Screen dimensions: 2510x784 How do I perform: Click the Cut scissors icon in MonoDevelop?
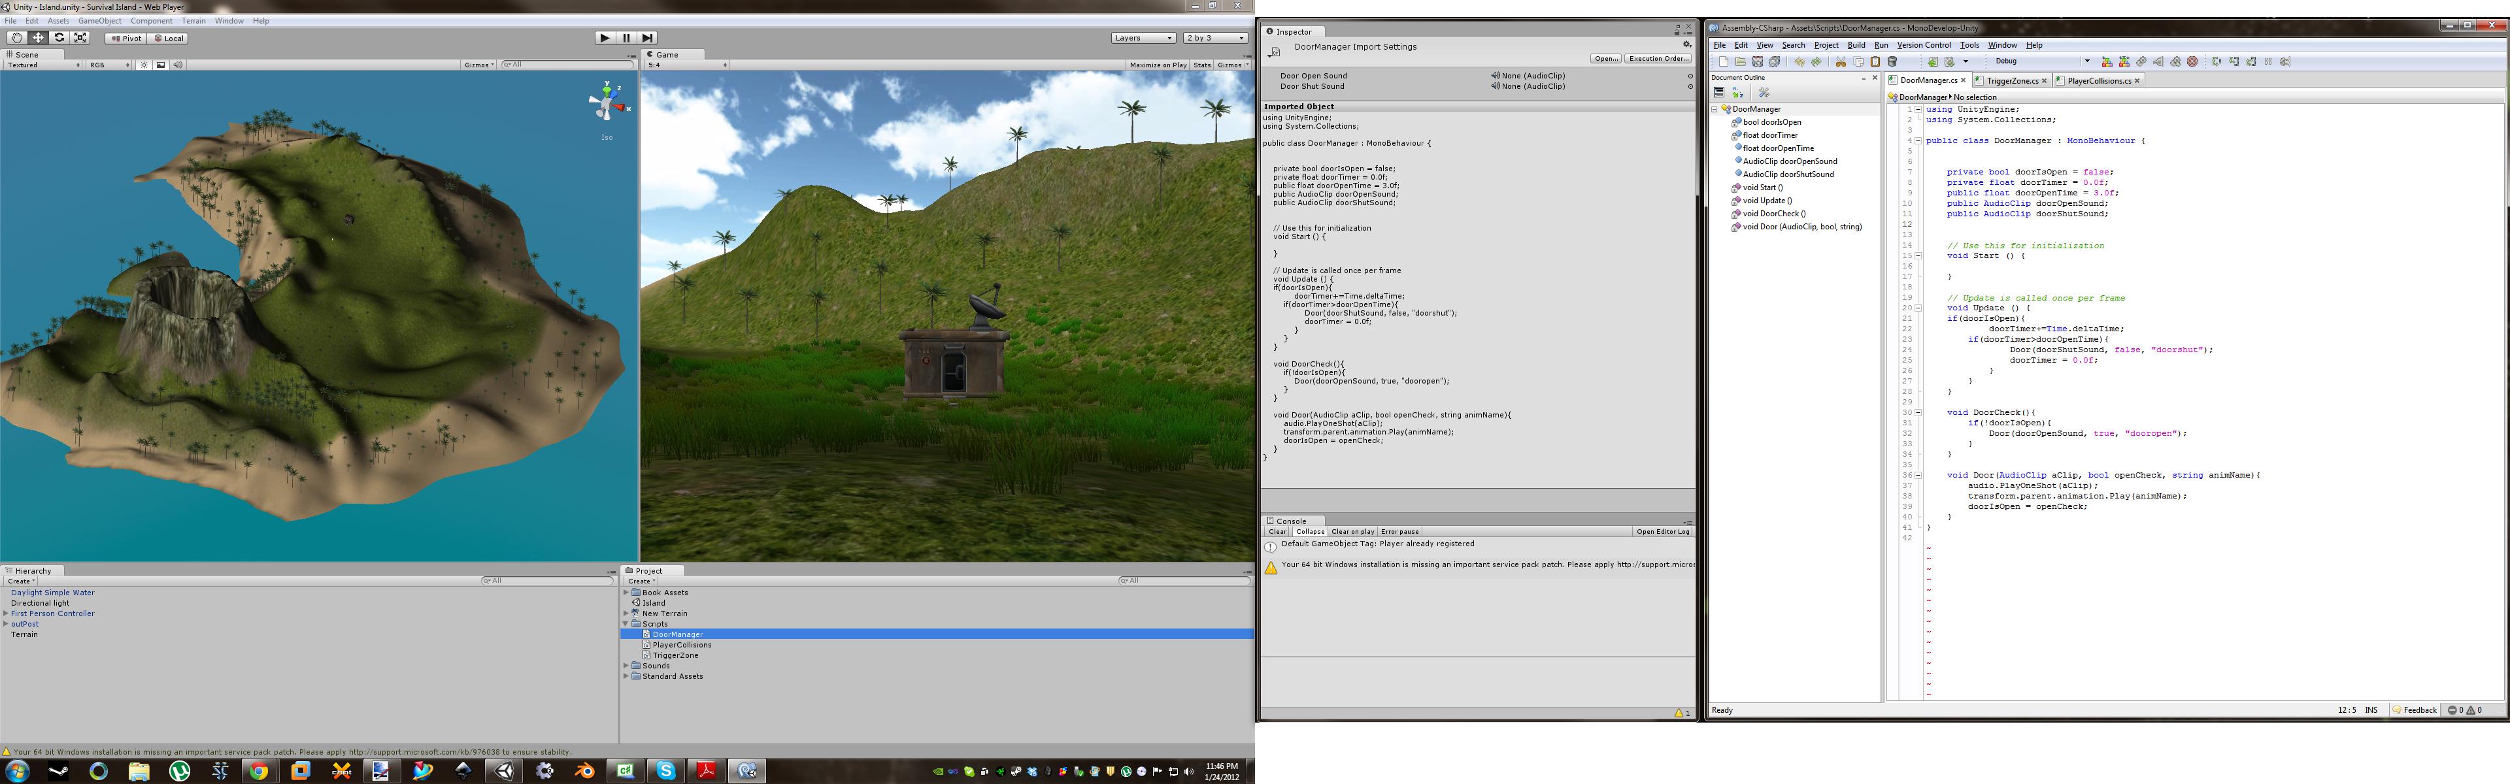click(1841, 61)
